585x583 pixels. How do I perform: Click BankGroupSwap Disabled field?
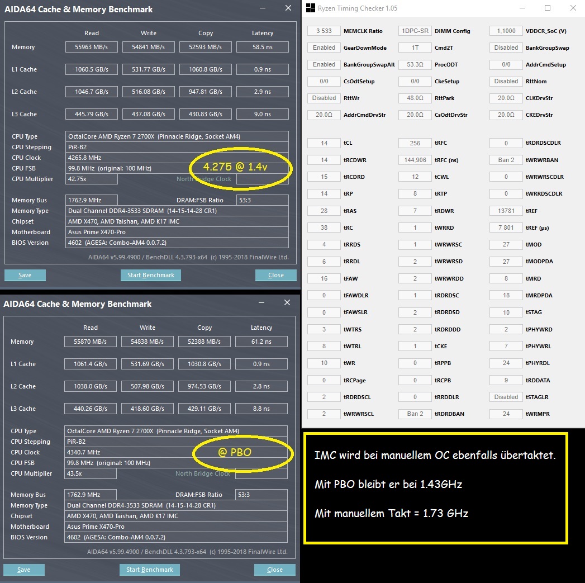(506, 48)
